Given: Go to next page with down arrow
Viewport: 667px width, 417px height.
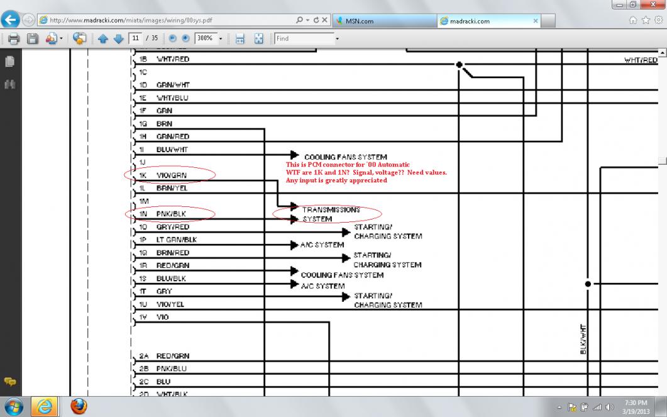Looking at the screenshot, I should pos(119,39).
